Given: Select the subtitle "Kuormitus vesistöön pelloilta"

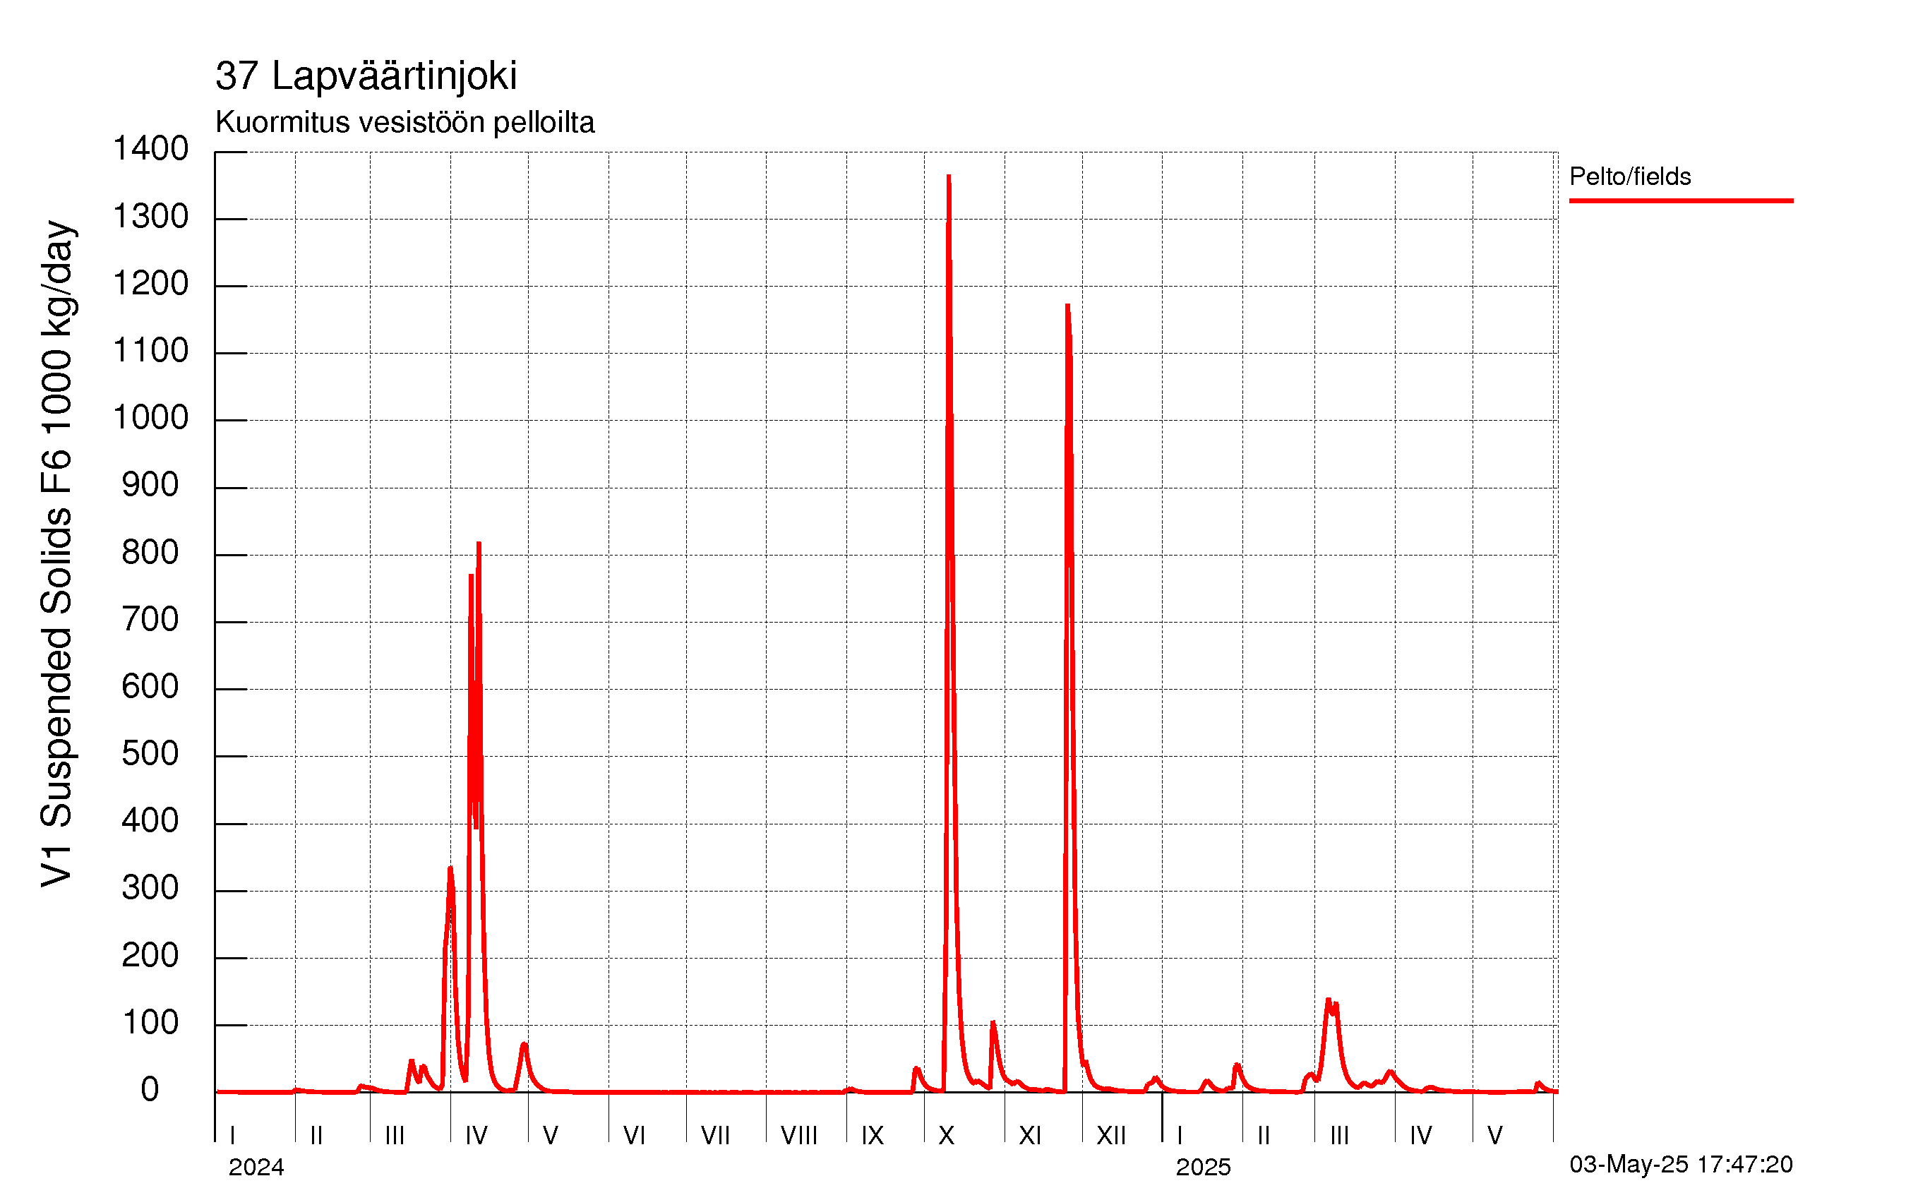Looking at the screenshot, I should 404,123.
